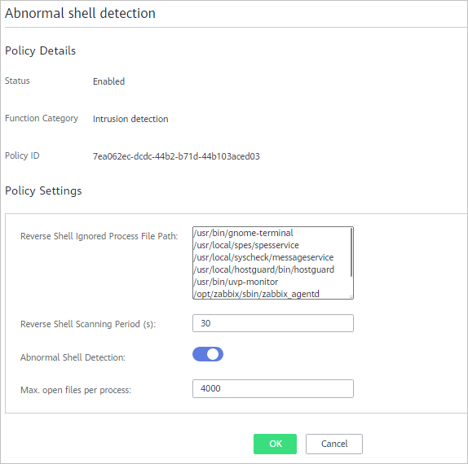Click the /usr/local/spes/spesservice path entry

[246, 245]
